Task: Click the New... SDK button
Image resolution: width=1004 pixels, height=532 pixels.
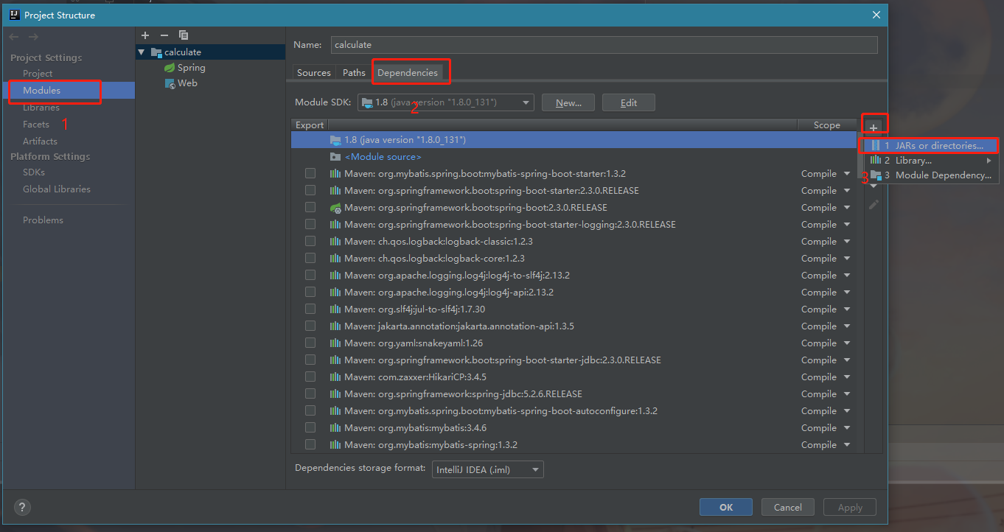Action: [x=568, y=103]
